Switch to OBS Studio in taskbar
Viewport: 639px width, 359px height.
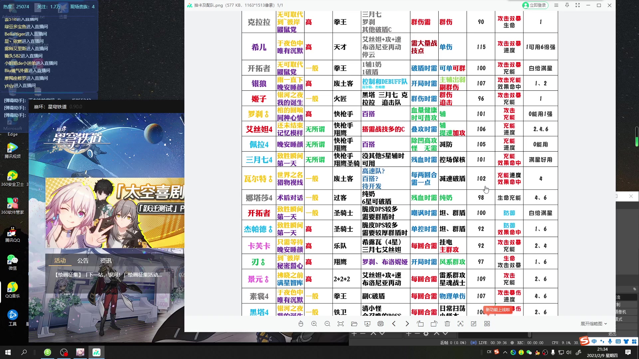pos(64,352)
